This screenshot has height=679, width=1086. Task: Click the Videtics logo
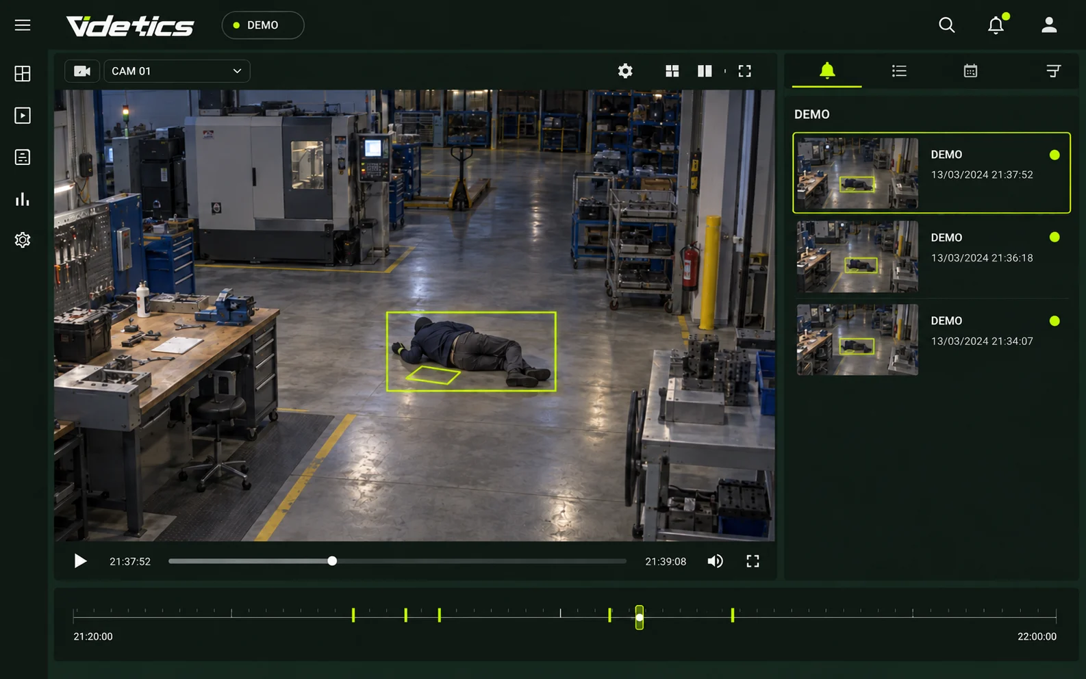(x=130, y=26)
